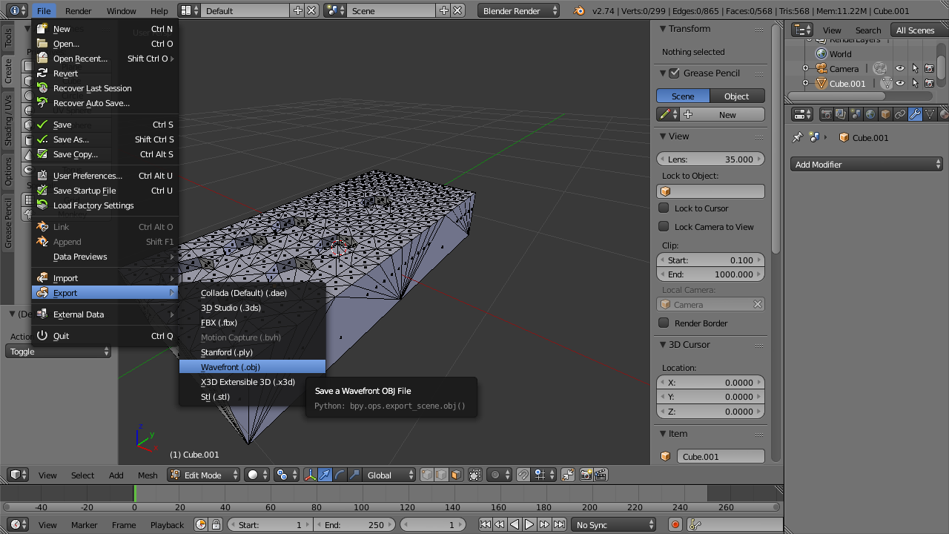Click the record keyframe button in timeline
Viewport: 949px width, 534px height.
(x=675, y=524)
